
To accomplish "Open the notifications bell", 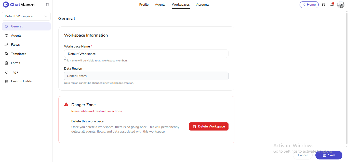I will coord(332,5).
